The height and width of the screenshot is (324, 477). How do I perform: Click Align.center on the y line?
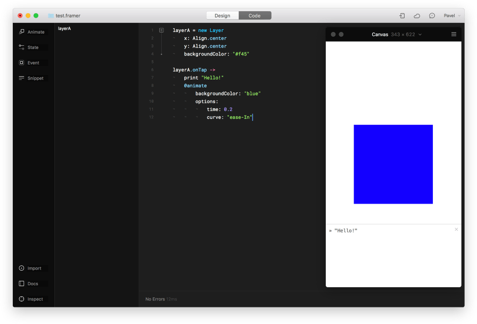(209, 46)
